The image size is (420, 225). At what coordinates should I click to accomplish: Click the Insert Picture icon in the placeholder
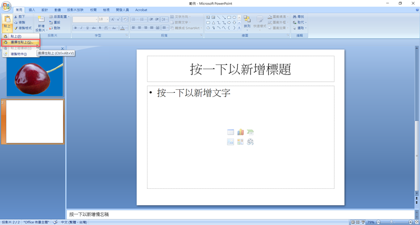(x=230, y=142)
